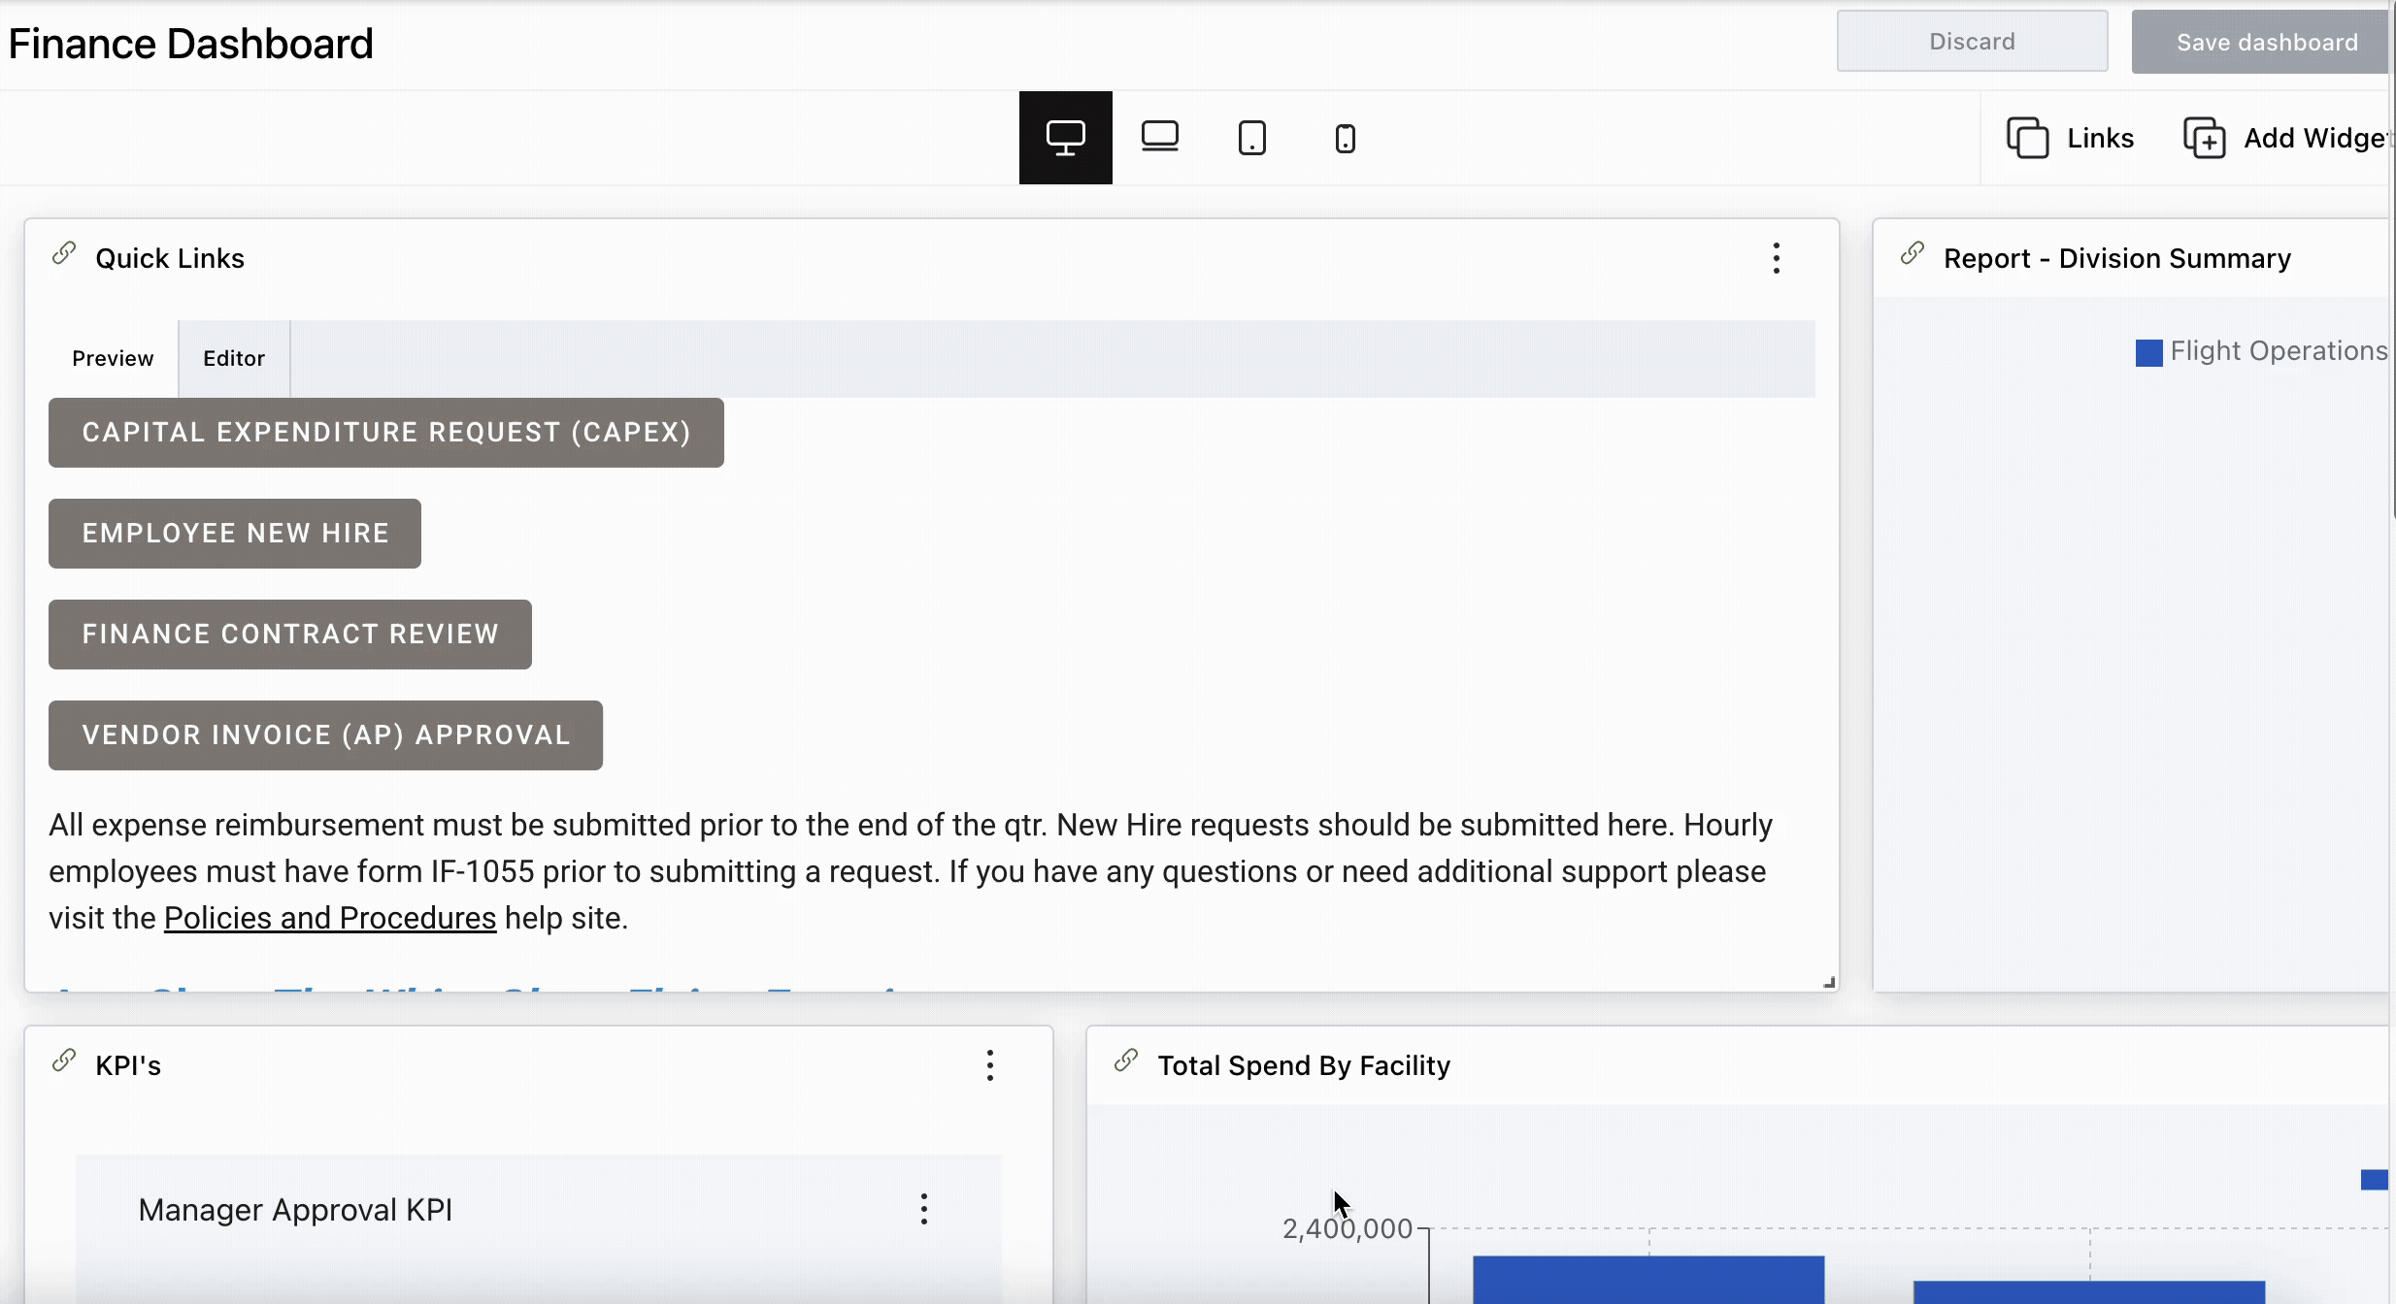Screen dimensions: 2396x1304
Task: Click Total Spend By Facility link icon
Action: tap(1126, 1061)
